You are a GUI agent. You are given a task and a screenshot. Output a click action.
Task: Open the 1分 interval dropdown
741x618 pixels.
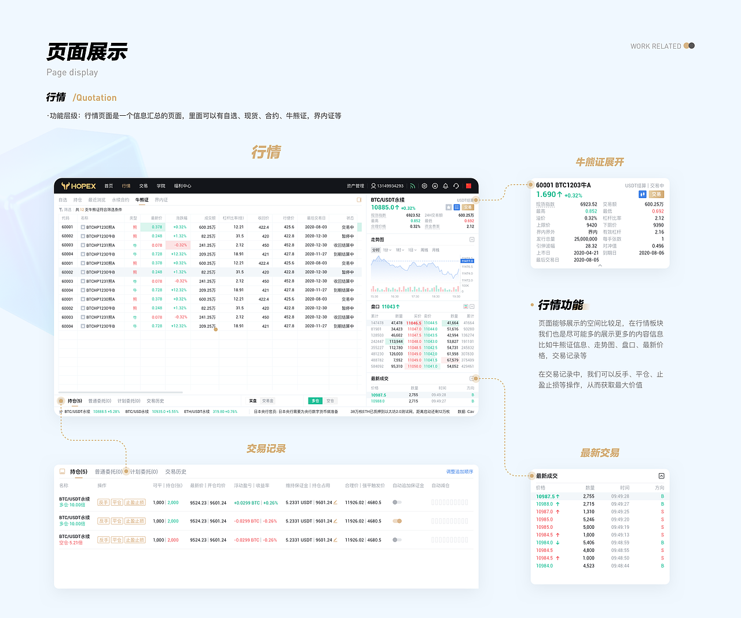tap(387, 250)
